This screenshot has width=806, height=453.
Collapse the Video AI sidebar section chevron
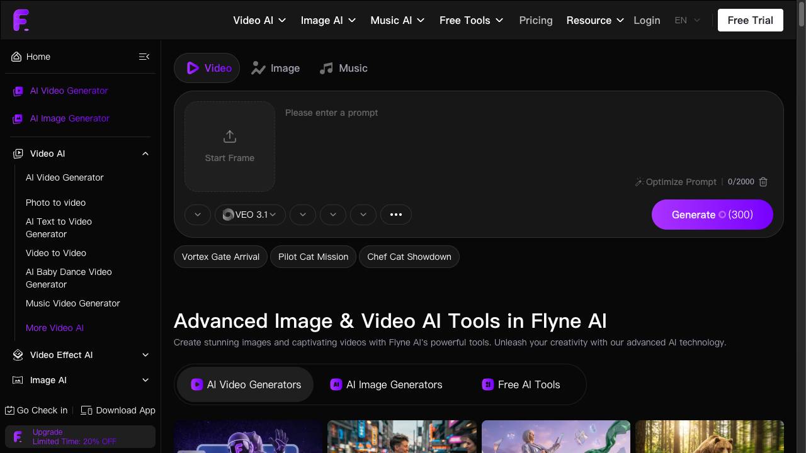coord(145,154)
